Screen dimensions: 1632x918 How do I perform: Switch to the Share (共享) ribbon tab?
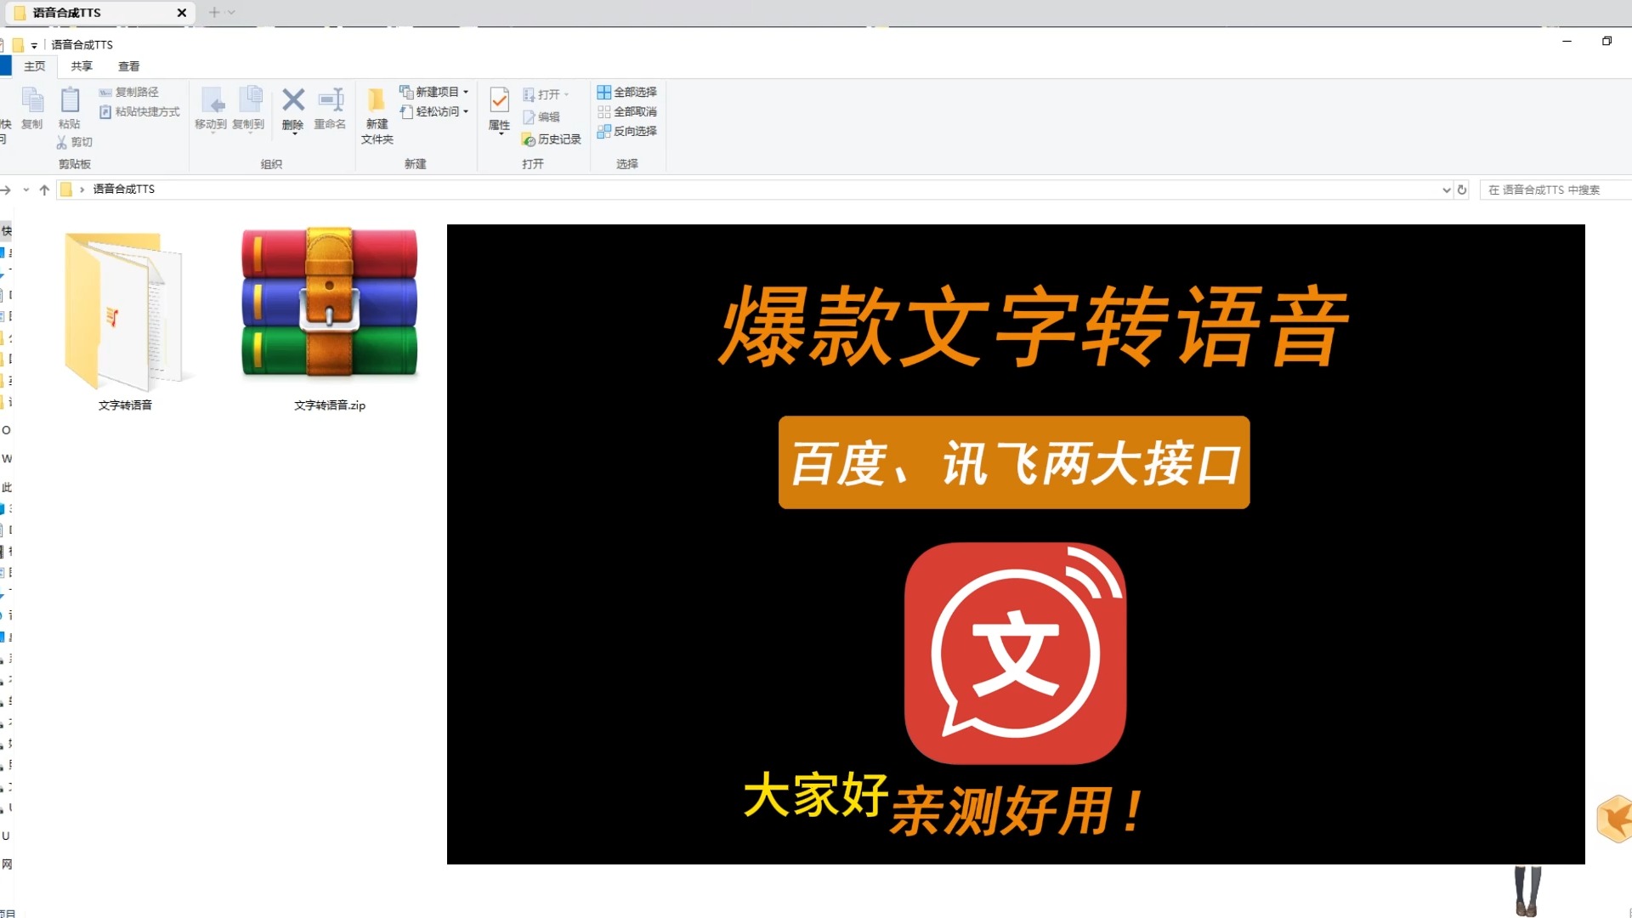(x=82, y=66)
